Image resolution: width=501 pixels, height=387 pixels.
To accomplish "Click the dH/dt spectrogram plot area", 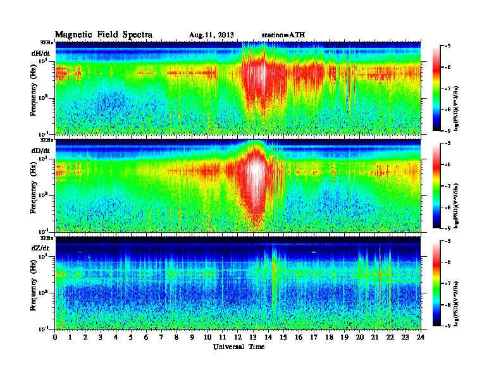I will pos(238,88).
